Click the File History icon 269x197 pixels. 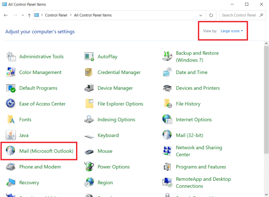click(168, 103)
